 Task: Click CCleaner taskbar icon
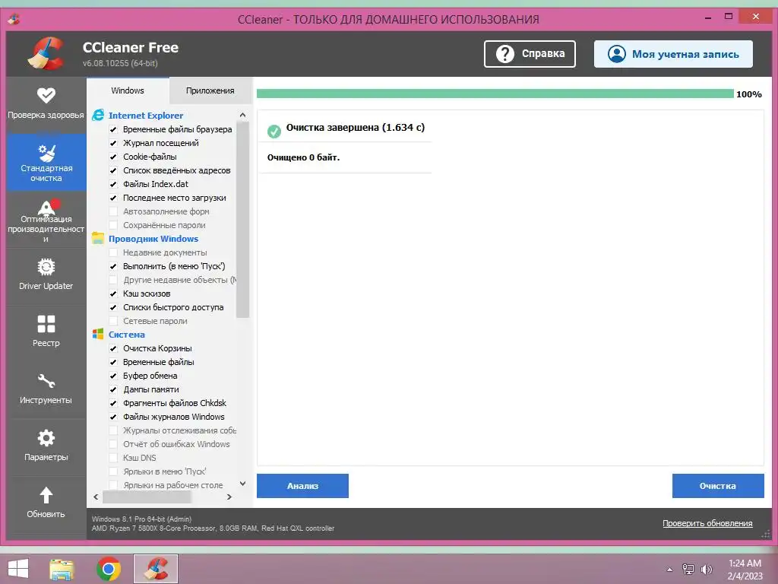pos(155,569)
